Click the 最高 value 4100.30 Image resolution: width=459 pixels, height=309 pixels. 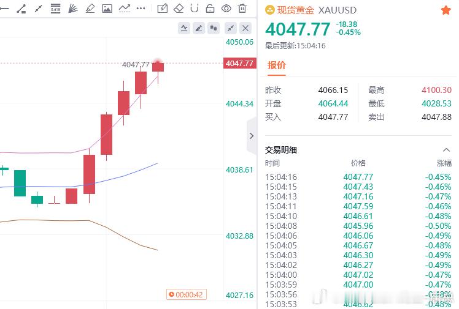(436, 90)
